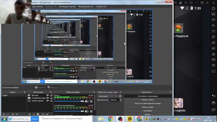Remove selected scene with minus icon
217x122 pixels.
click(8, 114)
